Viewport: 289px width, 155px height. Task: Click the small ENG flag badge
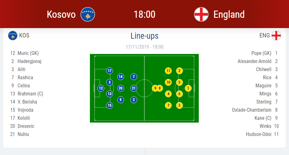[x=276, y=36]
